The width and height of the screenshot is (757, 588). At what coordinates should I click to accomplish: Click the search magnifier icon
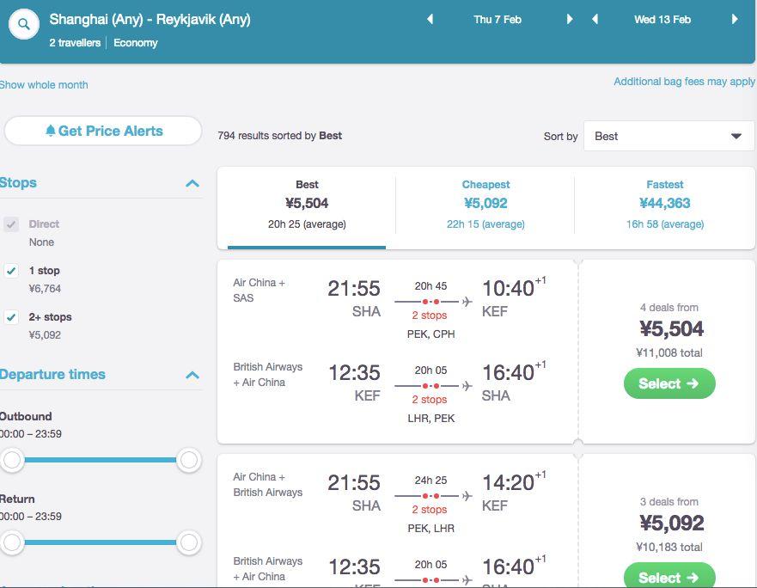tap(24, 24)
